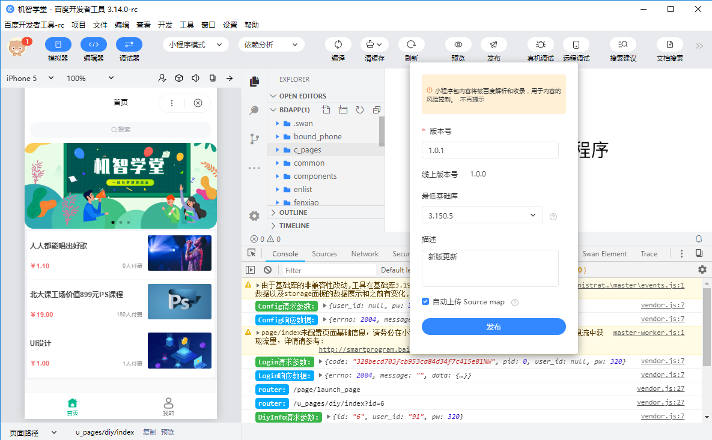This screenshot has width=712, height=440.
Task: Click the 刷新 refresh icon
Action: coord(412,44)
